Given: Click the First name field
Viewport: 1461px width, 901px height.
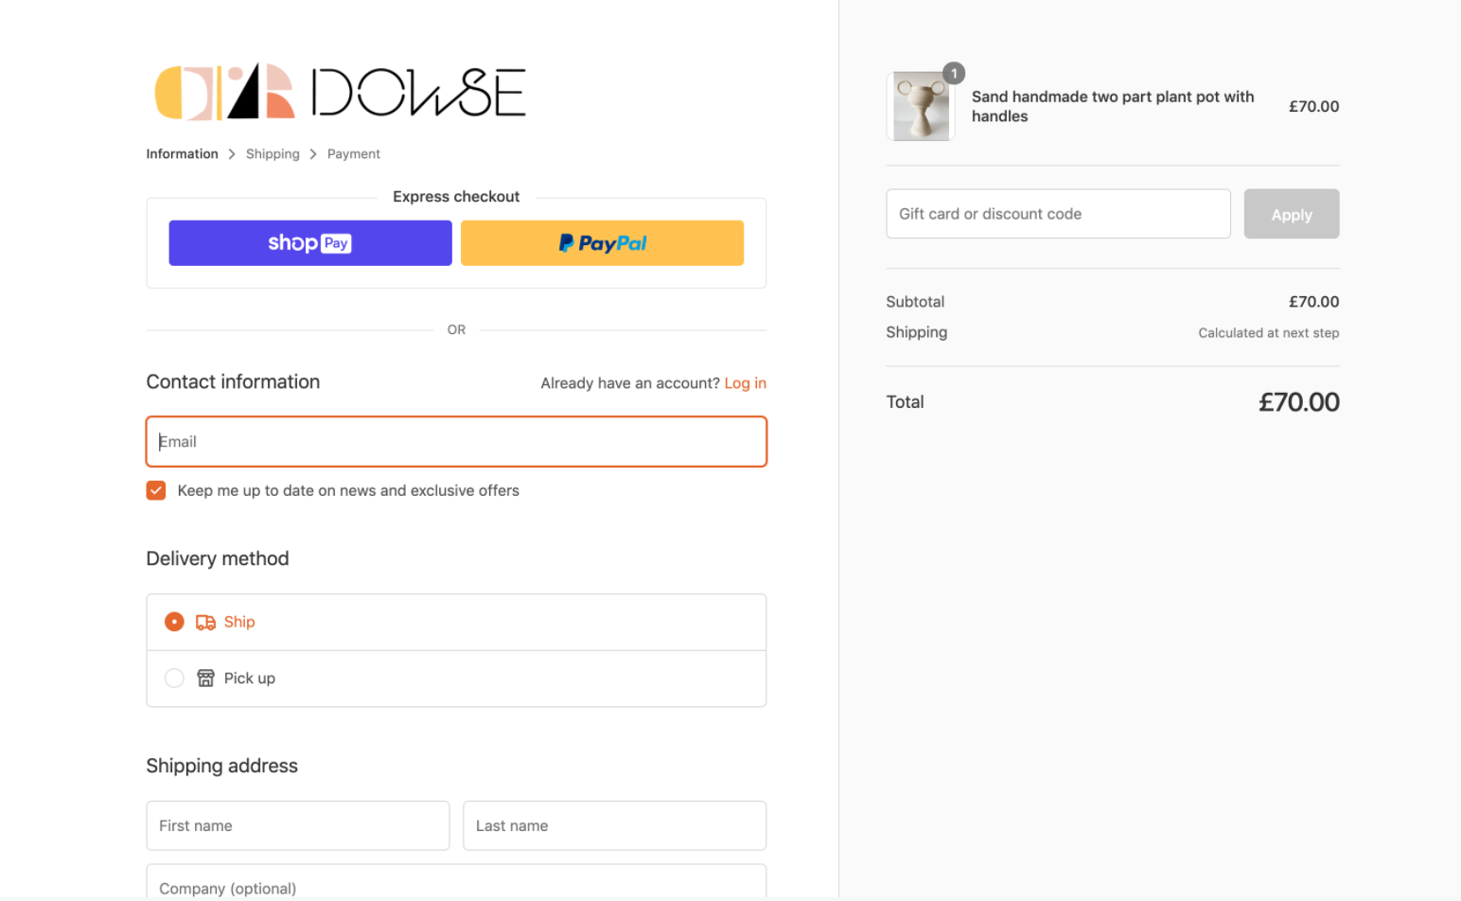Looking at the screenshot, I should (x=298, y=826).
